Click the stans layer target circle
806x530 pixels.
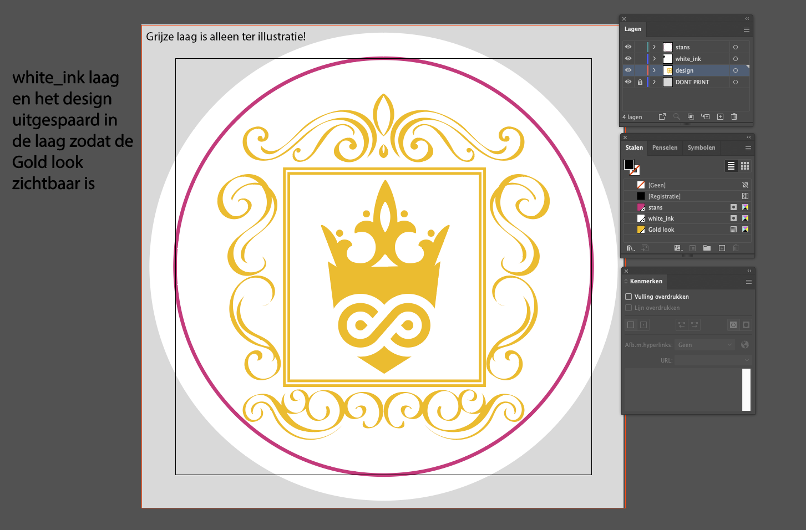(x=736, y=47)
